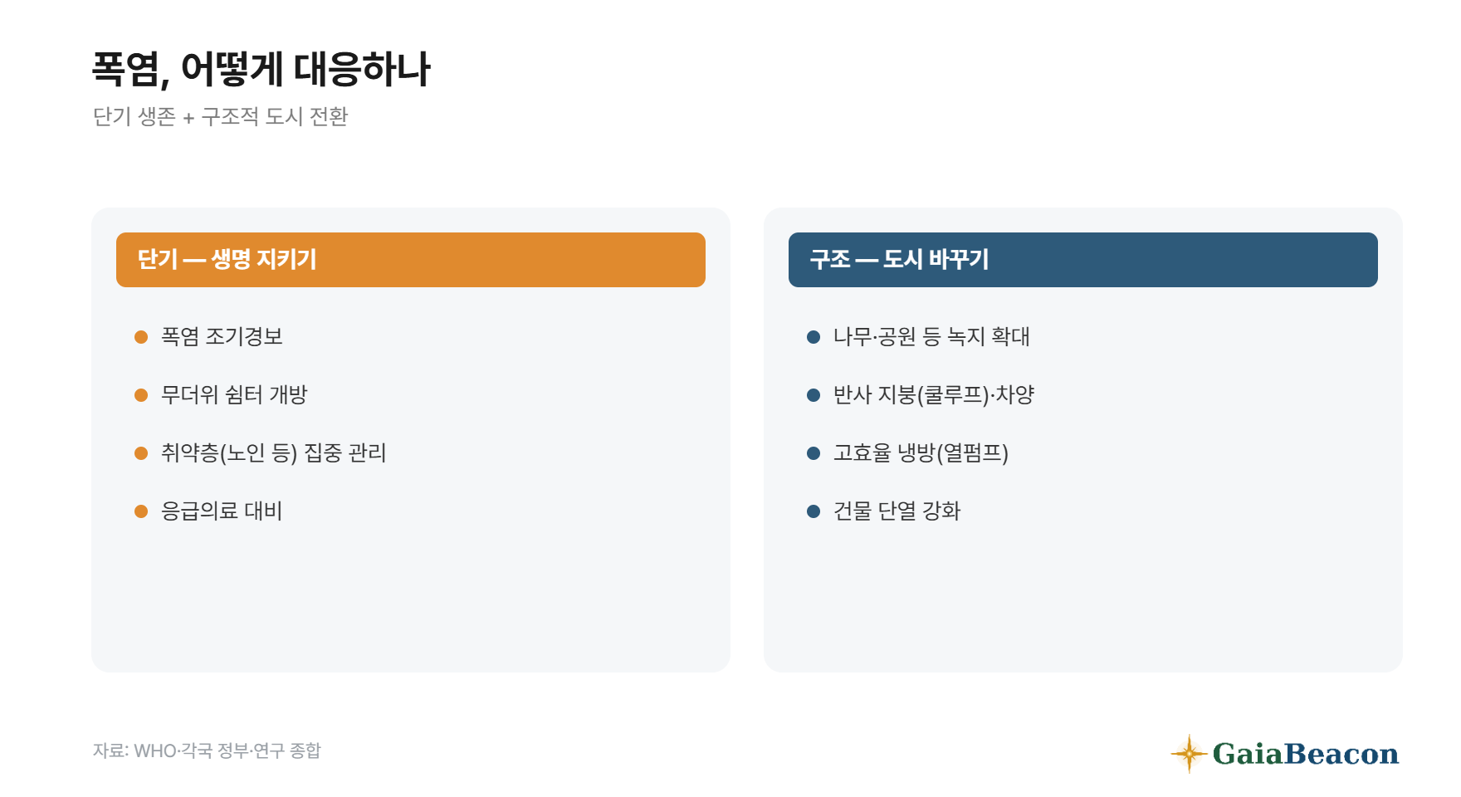
Task: Click the orange bullet beside 폭염 조기경보
Action: (x=141, y=337)
